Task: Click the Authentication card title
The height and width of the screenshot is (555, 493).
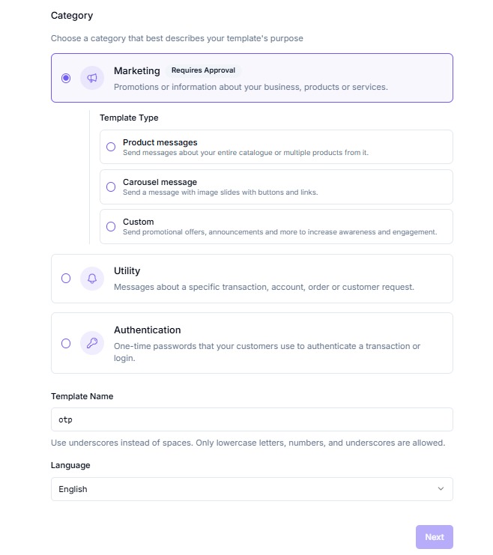Action: tap(148, 330)
